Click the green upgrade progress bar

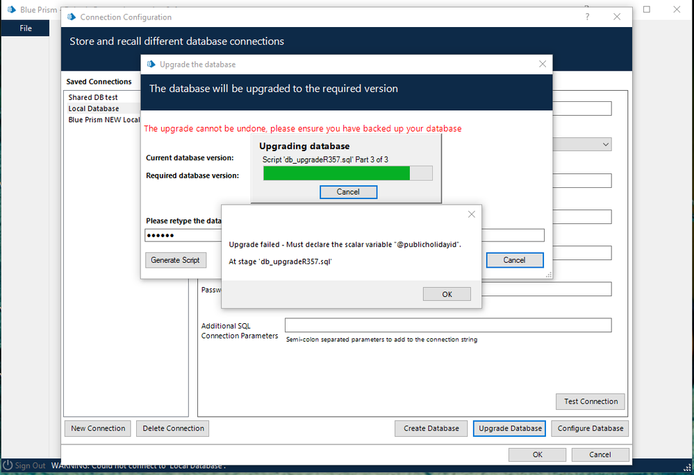point(347,173)
